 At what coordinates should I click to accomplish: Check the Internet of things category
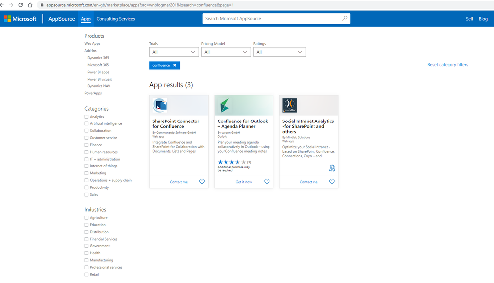(x=86, y=166)
